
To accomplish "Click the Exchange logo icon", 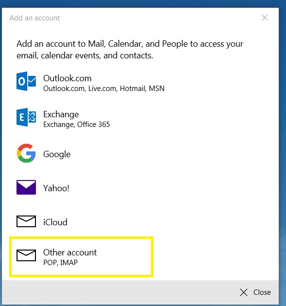I will (x=26, y=117).
